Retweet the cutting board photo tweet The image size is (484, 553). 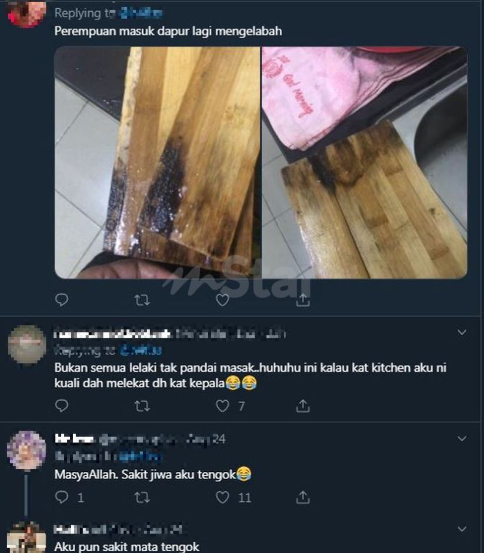tap(142, 300)
